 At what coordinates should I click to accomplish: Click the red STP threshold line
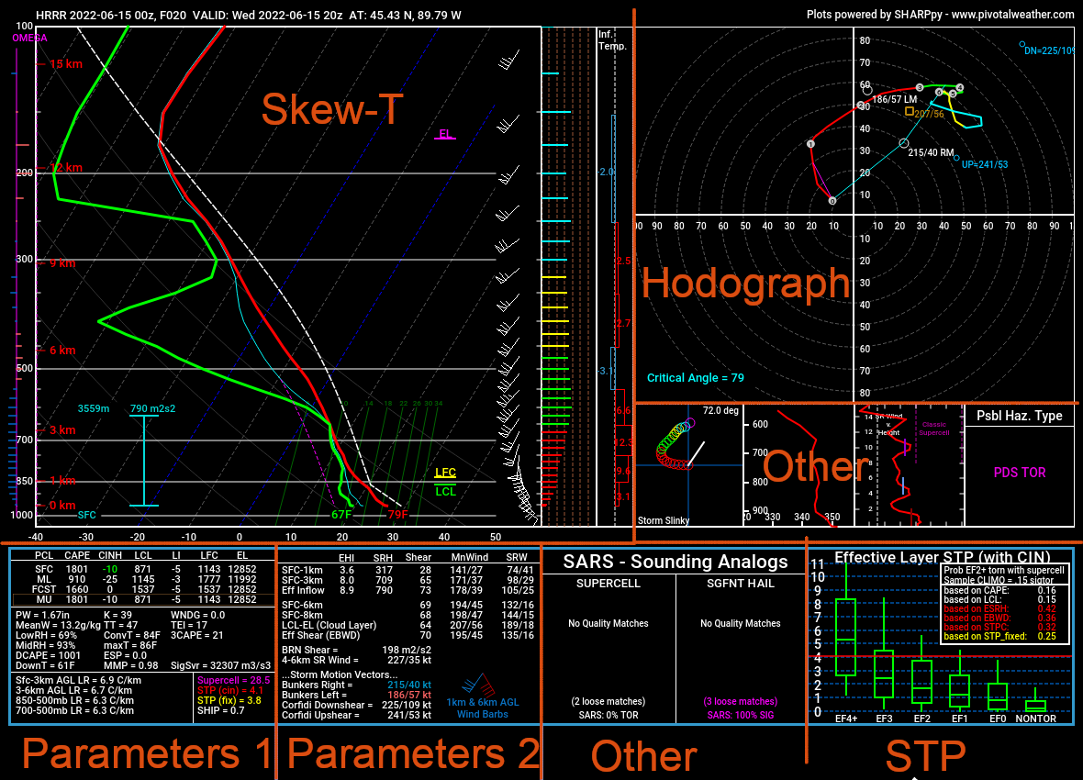(918, 654)
